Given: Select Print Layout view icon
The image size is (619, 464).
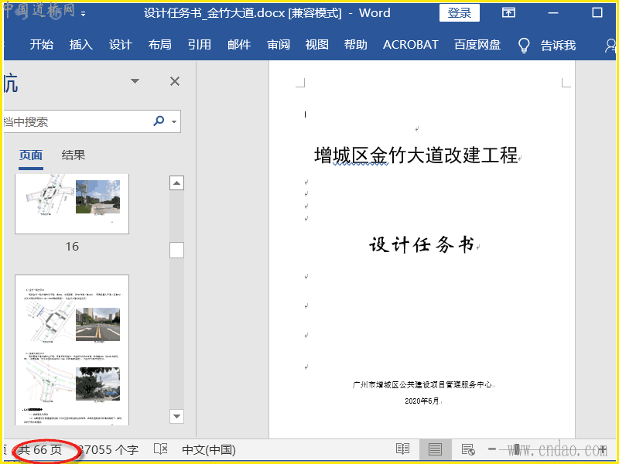Looking at the screenshot, I should point(435,449).
